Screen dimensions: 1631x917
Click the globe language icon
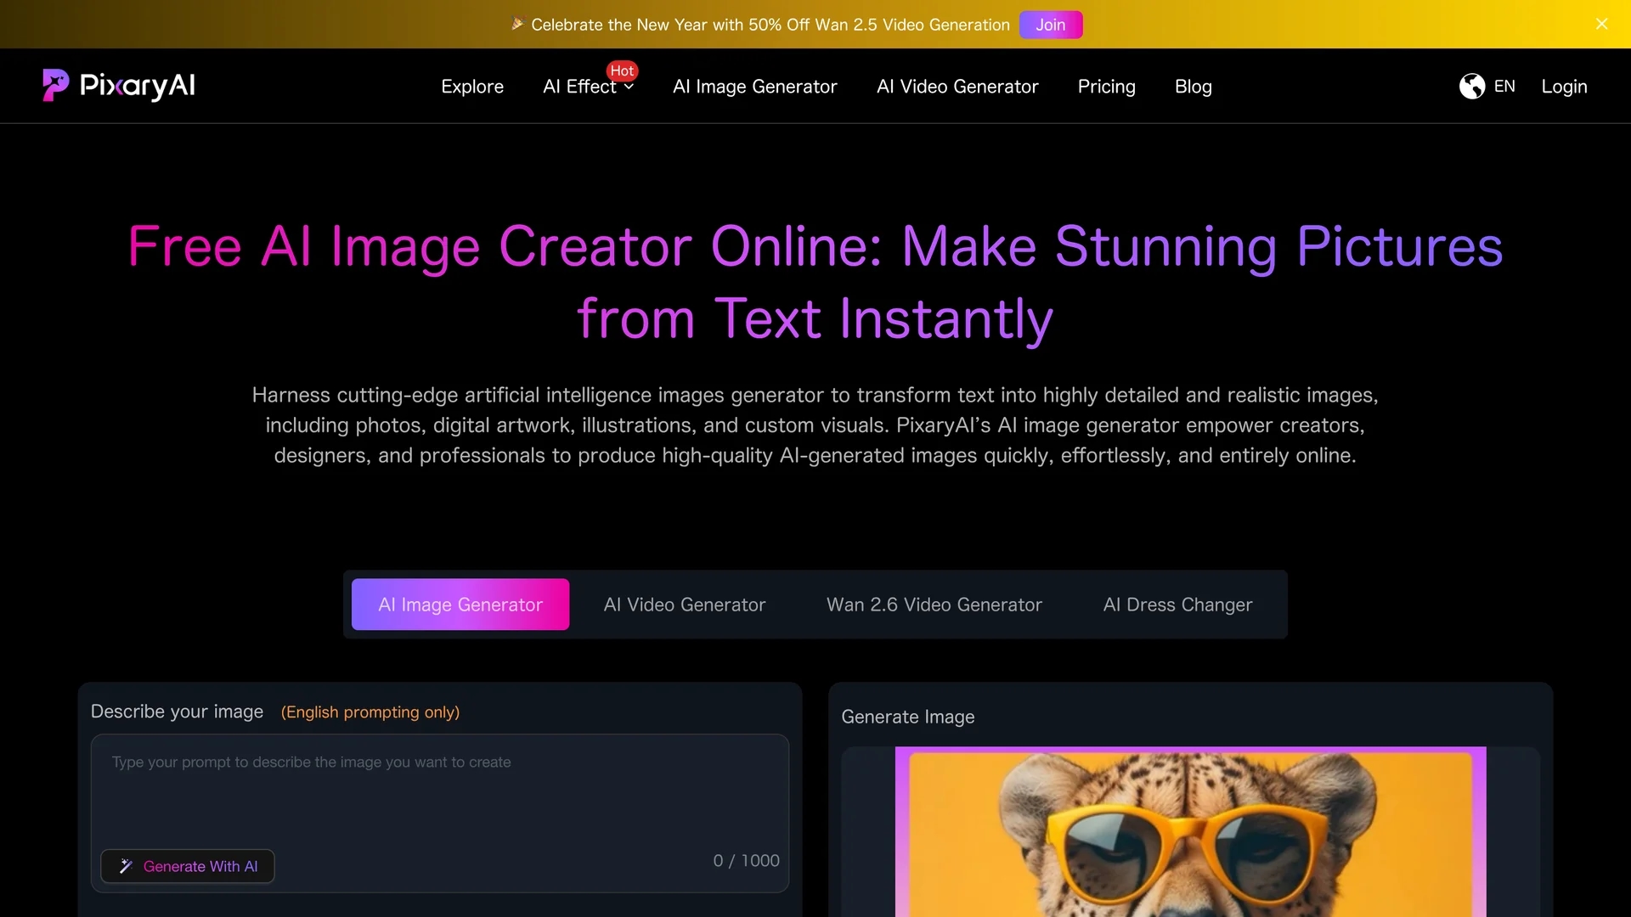(x=1472, y=87)
